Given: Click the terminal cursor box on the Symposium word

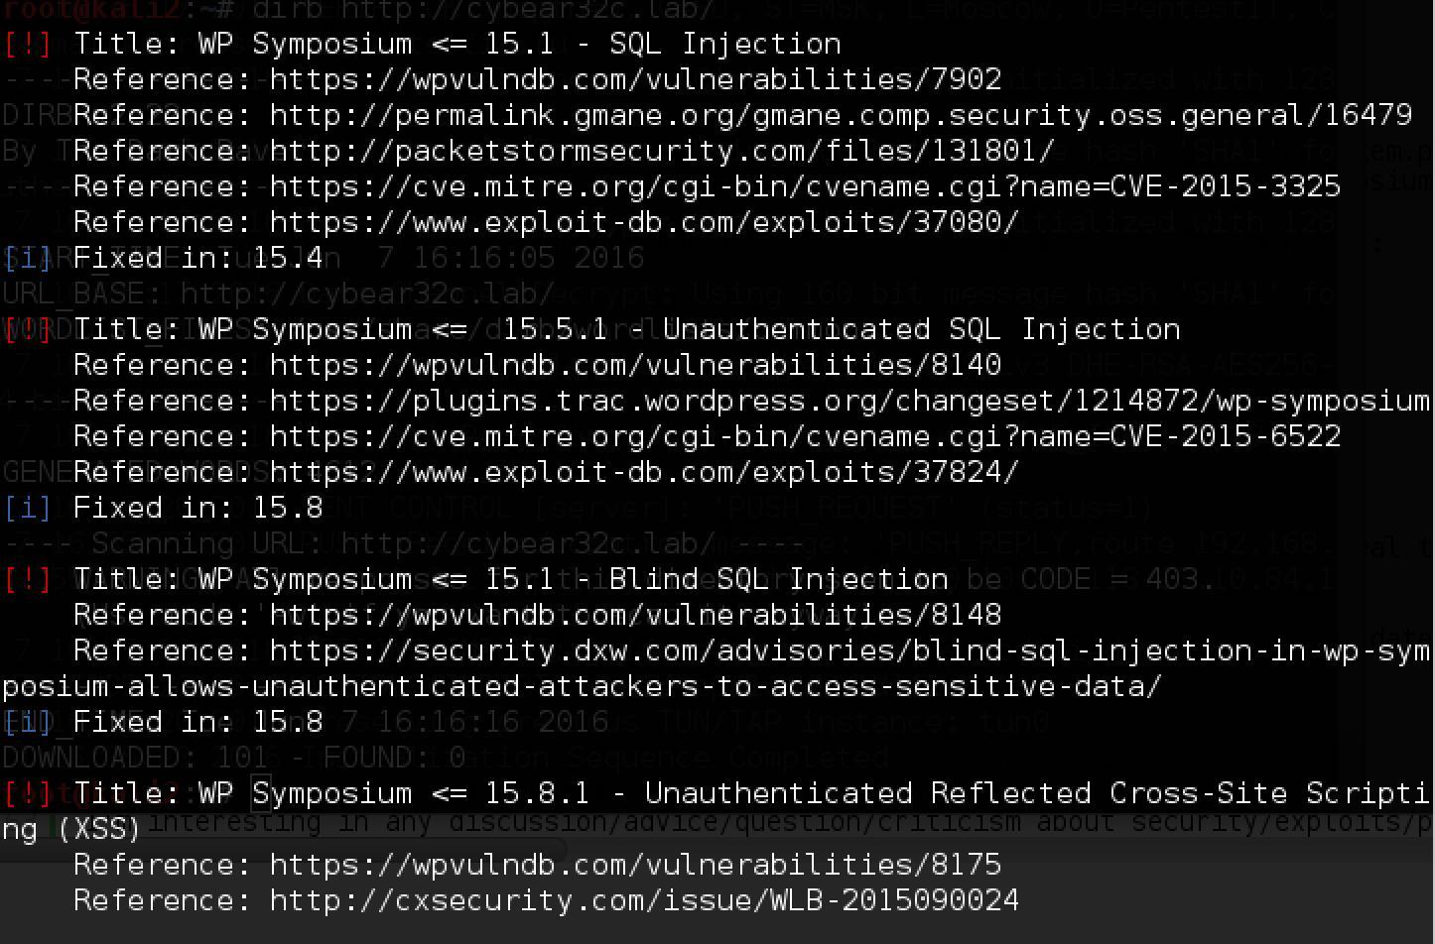Looking at the screenshot, I should [x=261, y=792].
